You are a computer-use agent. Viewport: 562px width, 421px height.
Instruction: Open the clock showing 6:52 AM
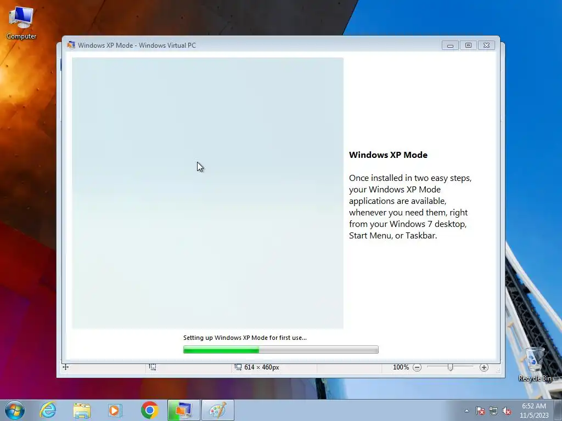tap(534, 411)
